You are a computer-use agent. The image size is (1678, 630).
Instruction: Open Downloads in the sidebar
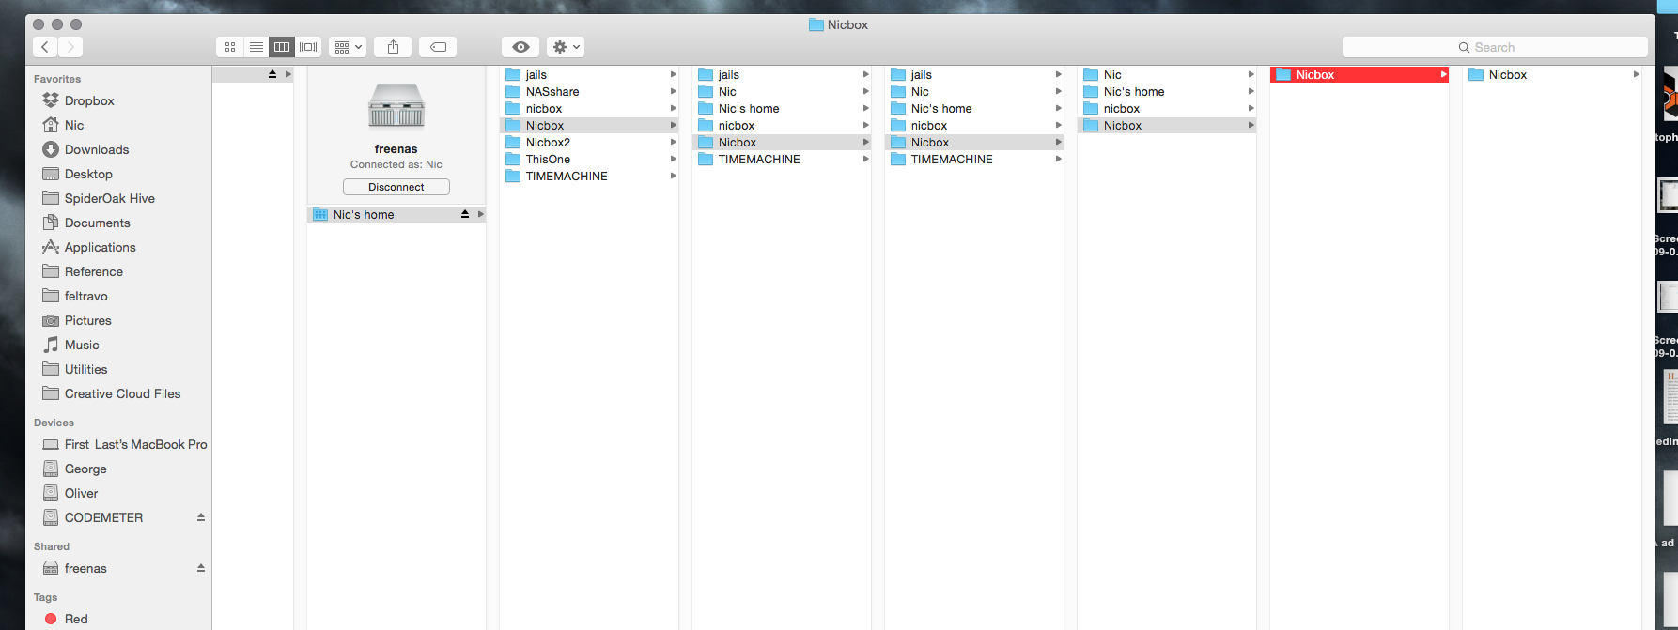[x=97, y=149]
